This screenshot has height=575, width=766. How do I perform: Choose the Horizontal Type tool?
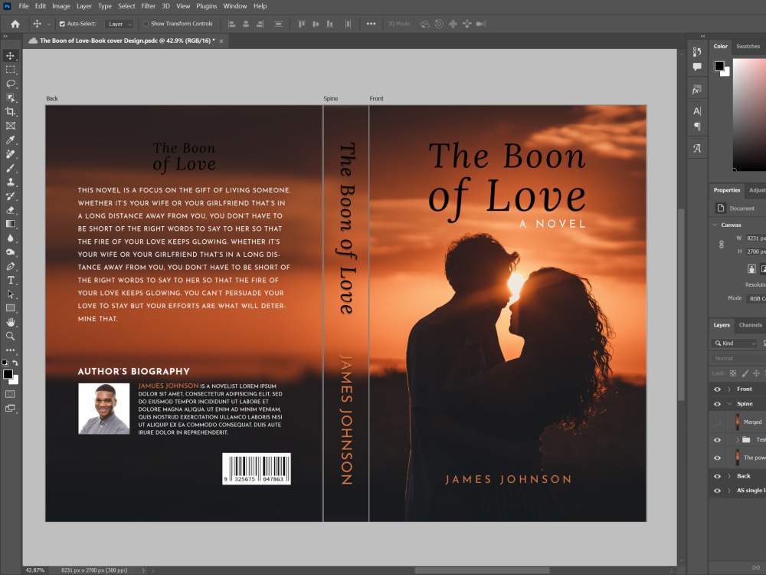[11, 279]
